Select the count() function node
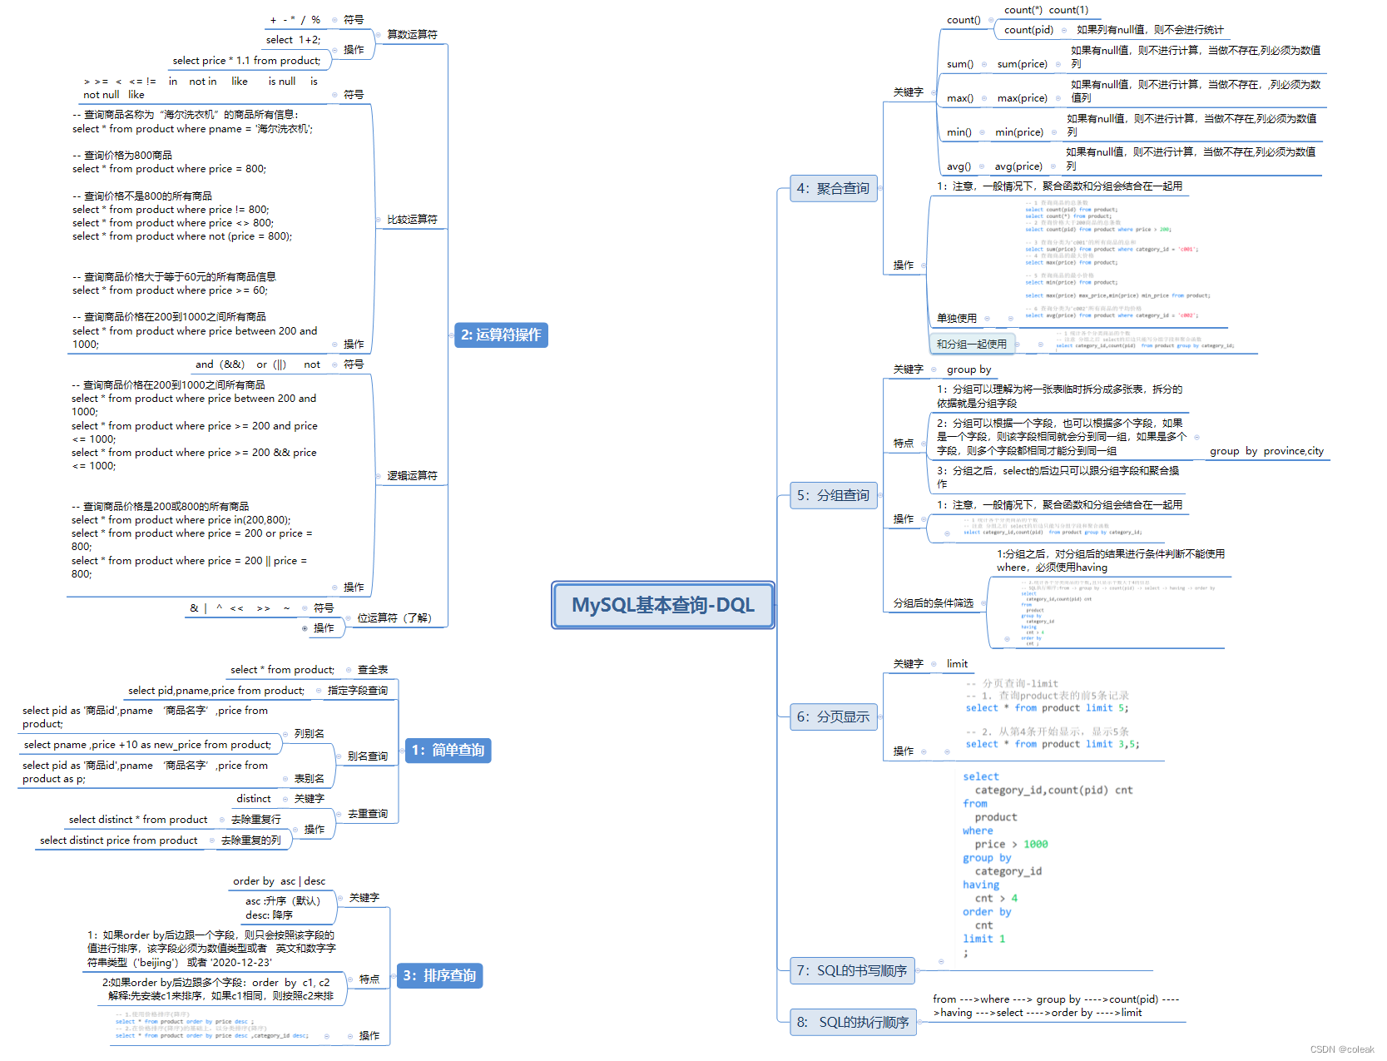This screenshot has width=1387, height=1061. 963,20
